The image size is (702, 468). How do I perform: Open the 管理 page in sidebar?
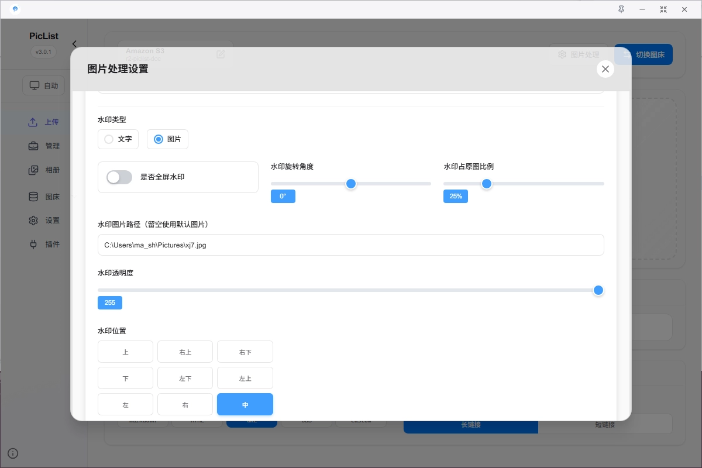tap(44, 146)
